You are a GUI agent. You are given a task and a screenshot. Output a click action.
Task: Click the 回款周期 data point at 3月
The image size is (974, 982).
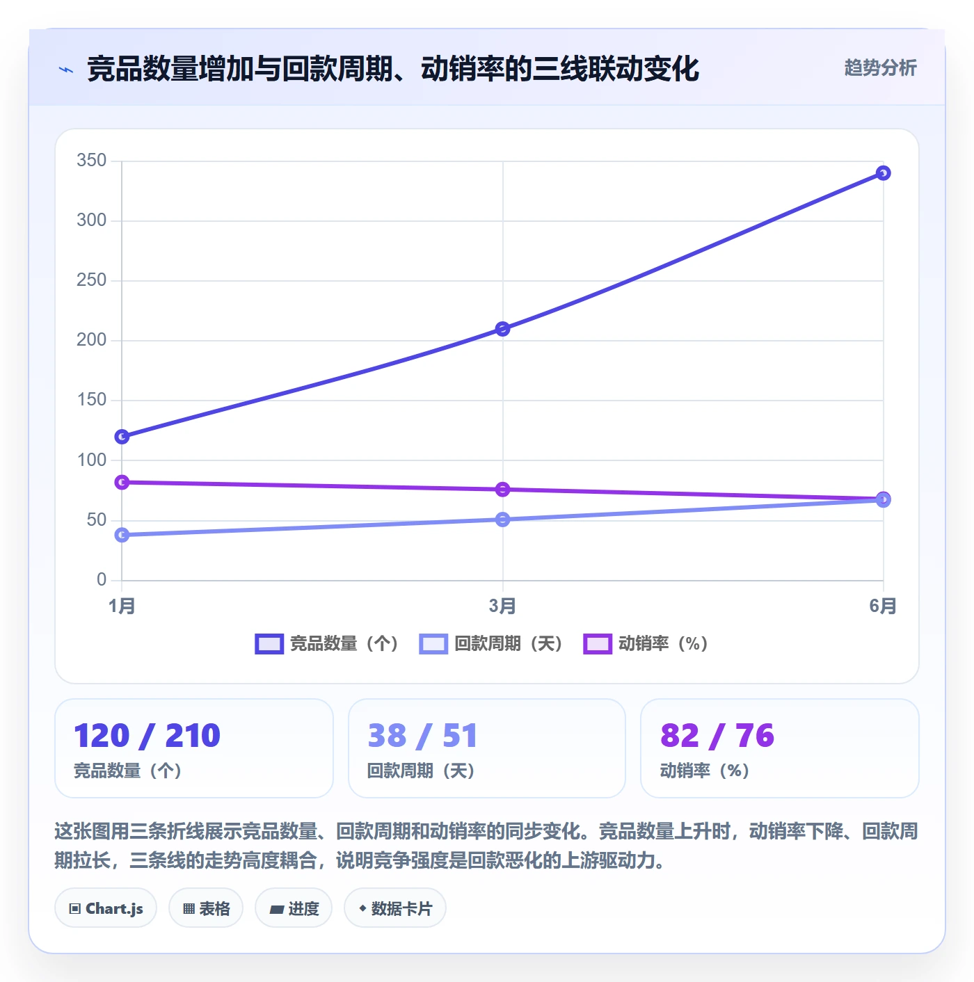pos(502,520)
